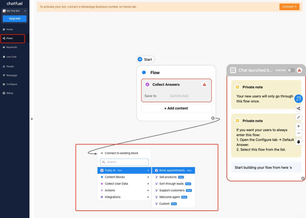
Task: Click the fit-to-screen collapse arrows icon
Action: [x=299, y=117]
